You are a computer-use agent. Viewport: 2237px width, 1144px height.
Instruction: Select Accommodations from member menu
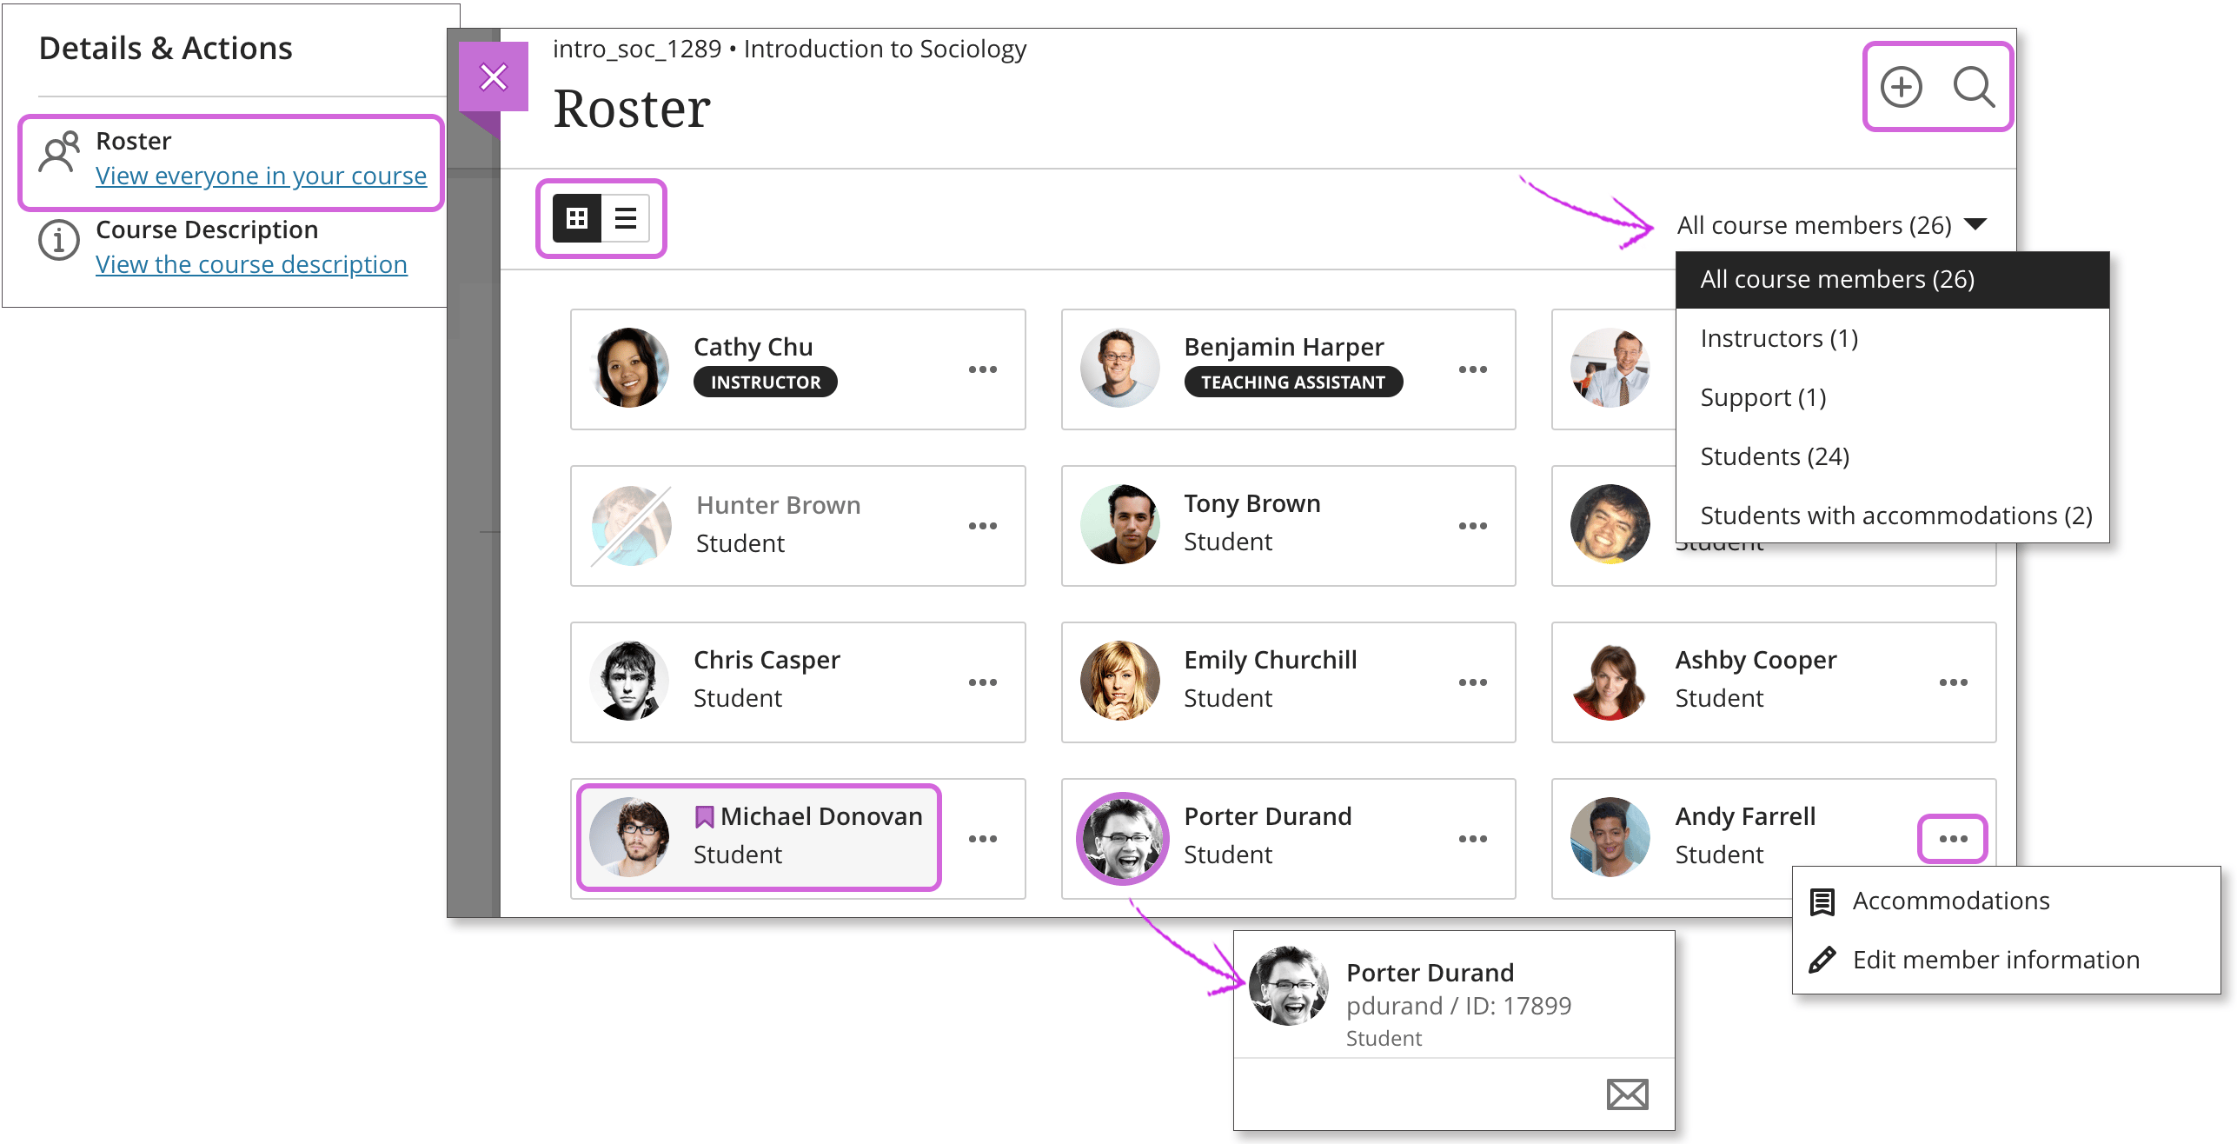point(1950,901)
